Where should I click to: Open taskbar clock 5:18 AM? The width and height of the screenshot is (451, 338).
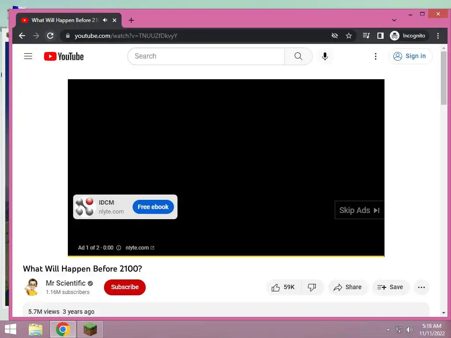[432, 329]
